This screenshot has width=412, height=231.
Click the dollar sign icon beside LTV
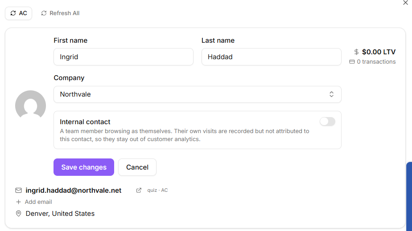point(356,52)
